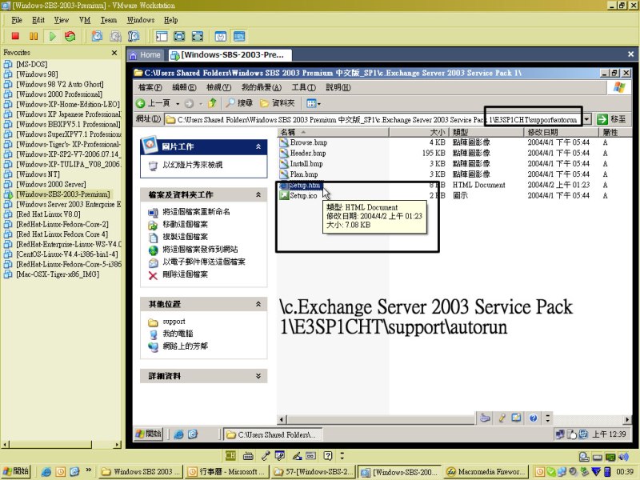Click the guest Start (開始) button
640x480 pixels.
pos(148,434)
